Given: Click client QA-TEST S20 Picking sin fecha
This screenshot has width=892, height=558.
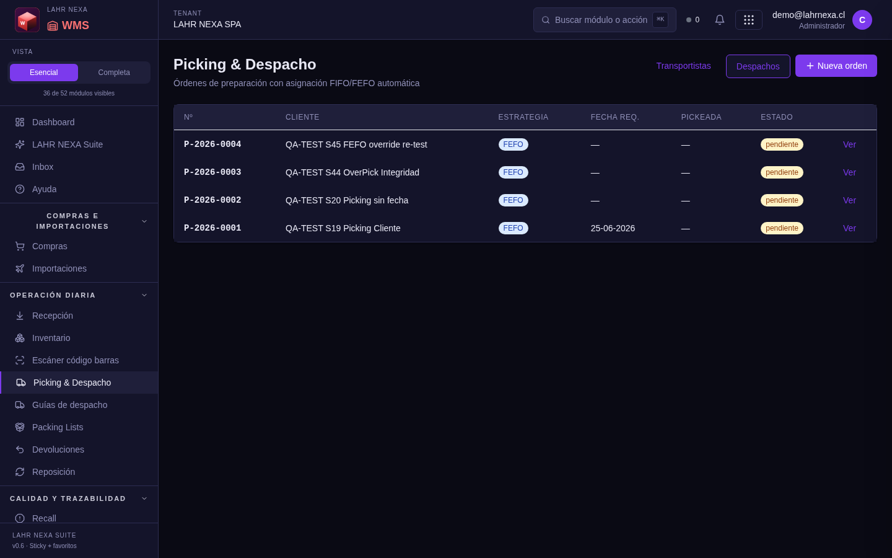Looking at the screenshot, I should pyautogui.click(x=347, y=200).
